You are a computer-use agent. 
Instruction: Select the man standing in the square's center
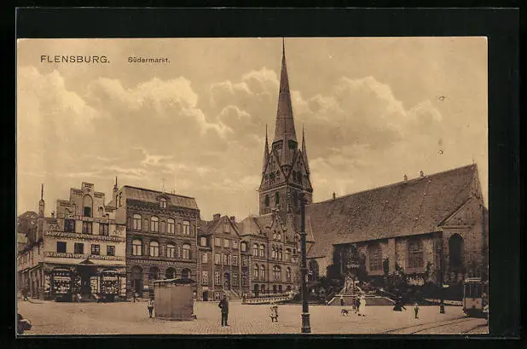tap(224, 311)
